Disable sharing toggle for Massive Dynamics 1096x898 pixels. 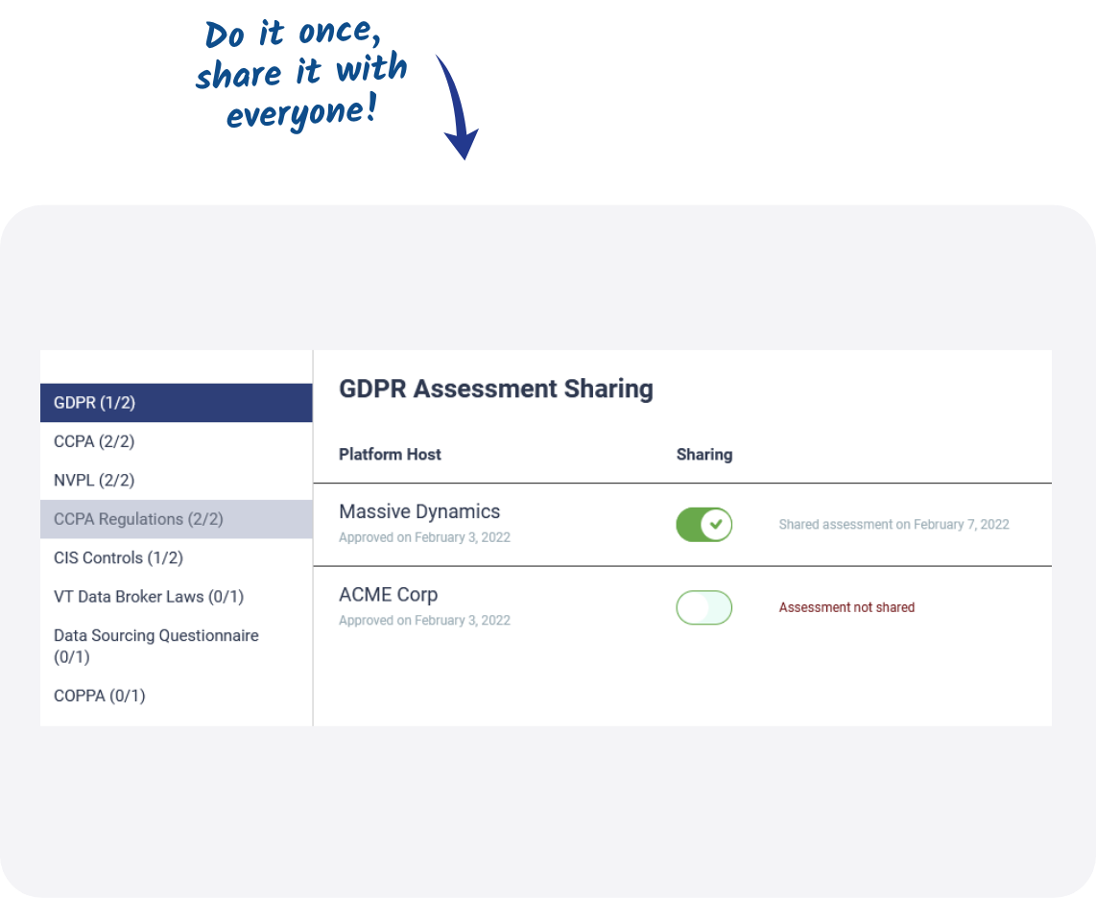coord(703,525)
